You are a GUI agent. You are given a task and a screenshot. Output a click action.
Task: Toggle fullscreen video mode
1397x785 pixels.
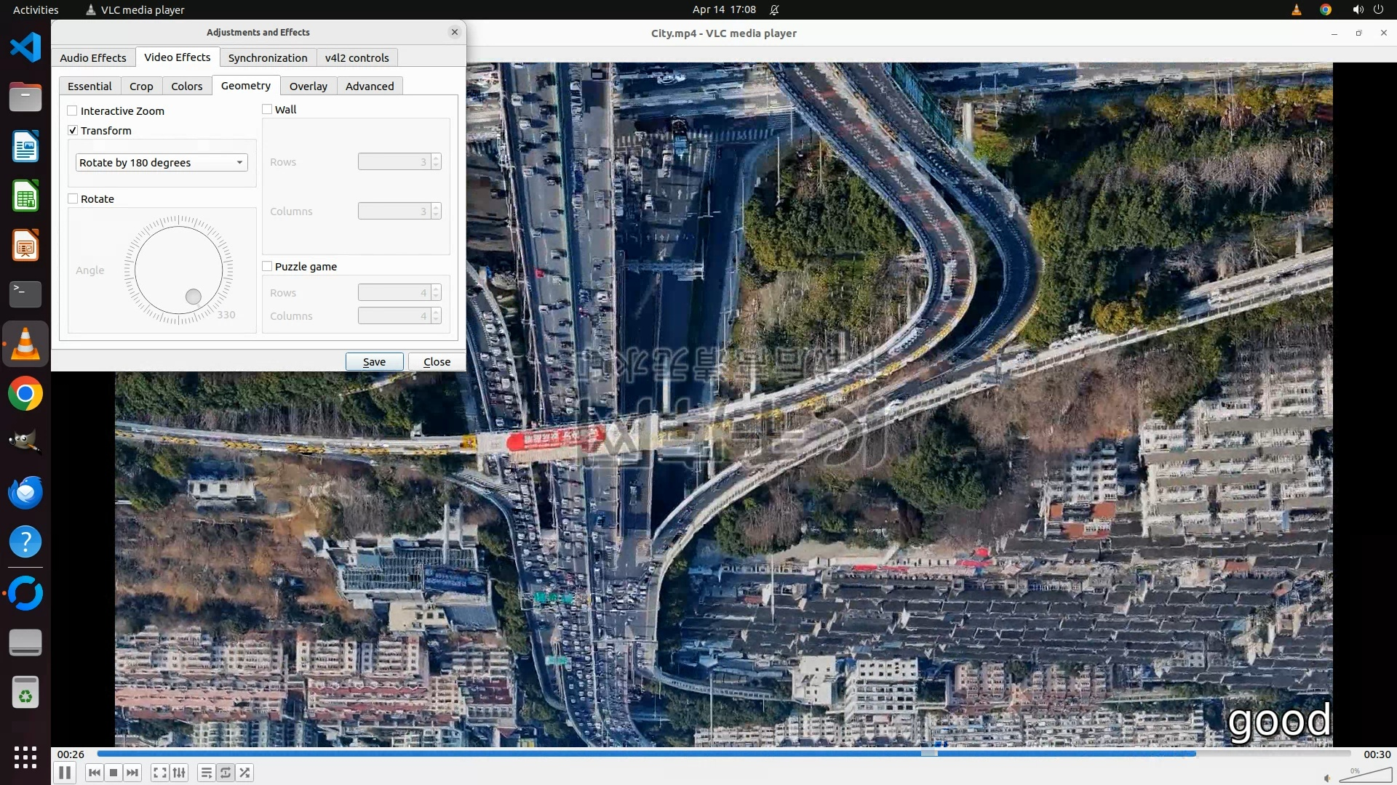160,773
